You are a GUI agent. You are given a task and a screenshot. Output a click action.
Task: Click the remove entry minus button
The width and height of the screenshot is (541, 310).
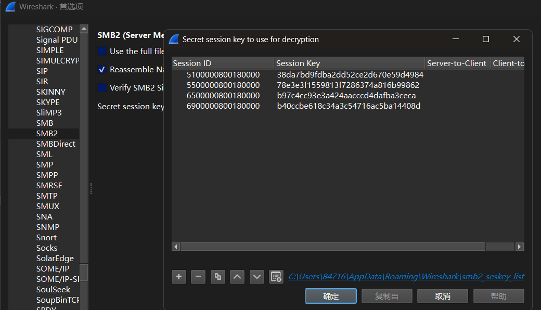pyautogui.click(x=198, y=277)
